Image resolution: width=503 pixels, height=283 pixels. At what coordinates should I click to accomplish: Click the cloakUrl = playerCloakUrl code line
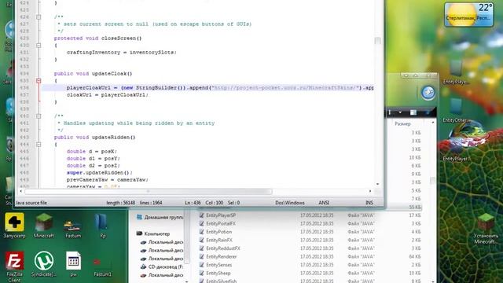pyautogui.click(x=108, y=94)
